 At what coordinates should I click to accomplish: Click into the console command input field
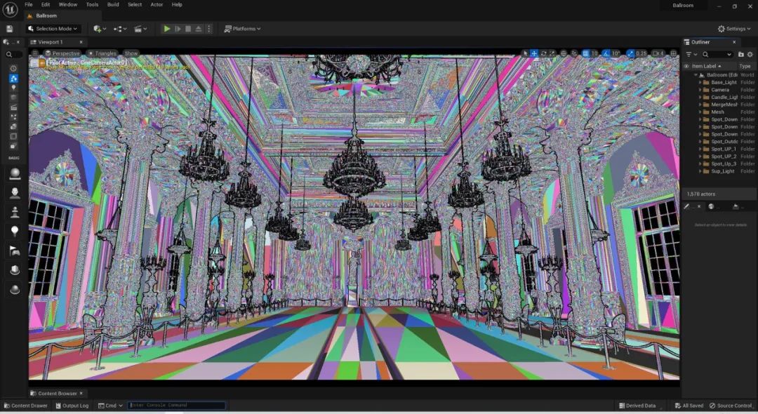(177, 406)
